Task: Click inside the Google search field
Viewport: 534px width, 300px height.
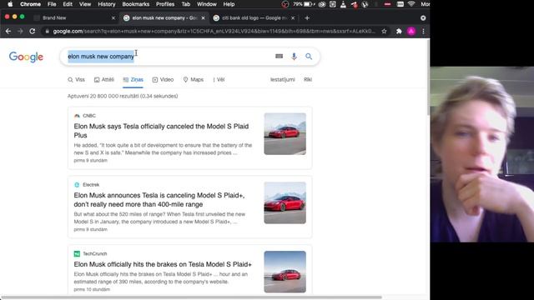Action: pos(189,56)
